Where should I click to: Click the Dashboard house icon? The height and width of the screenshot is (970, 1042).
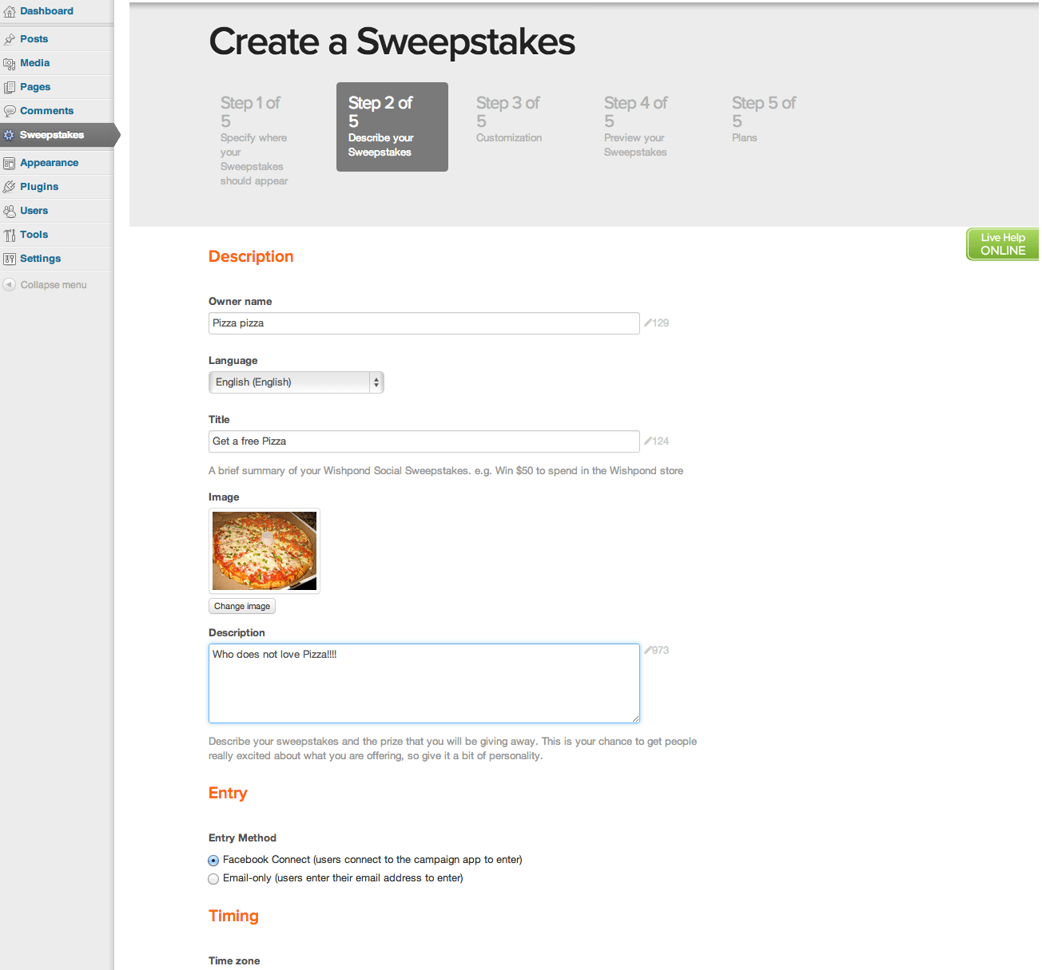(10, 12)
